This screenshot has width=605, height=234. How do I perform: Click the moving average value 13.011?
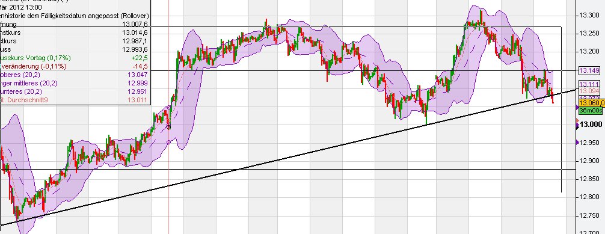pos(138,100)
